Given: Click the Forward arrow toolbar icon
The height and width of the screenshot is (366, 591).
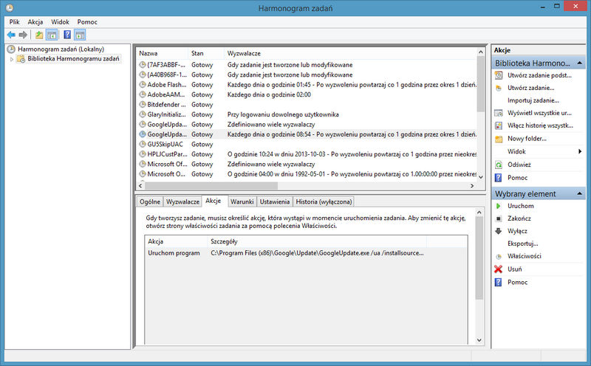Looking at the screenshot, I should coord(23,35).
